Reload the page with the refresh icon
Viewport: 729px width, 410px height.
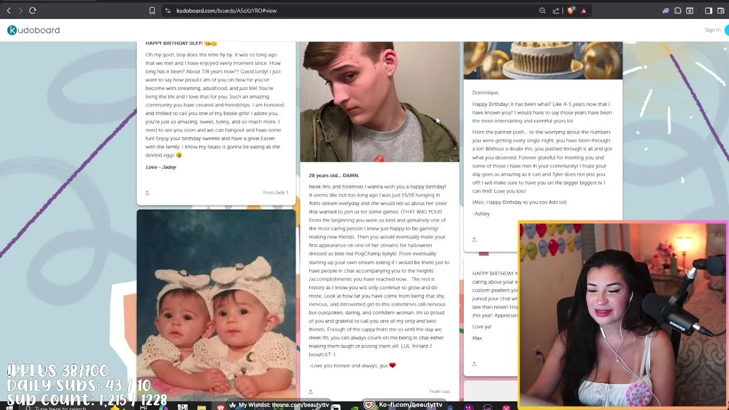click(x=32, y=10)
